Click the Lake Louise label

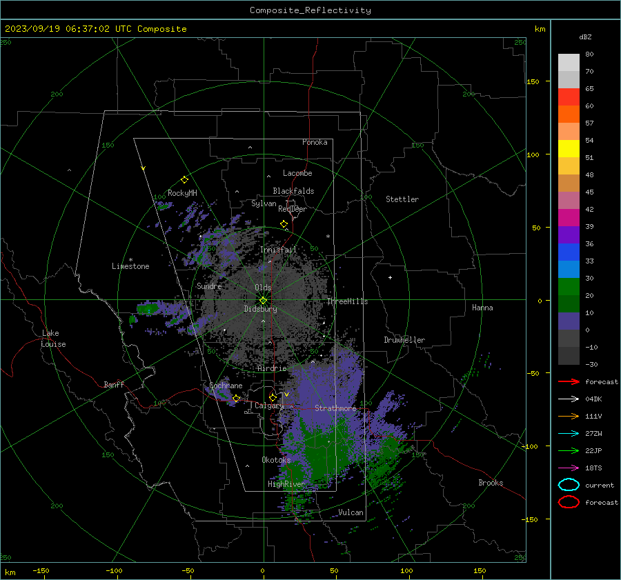53,339
